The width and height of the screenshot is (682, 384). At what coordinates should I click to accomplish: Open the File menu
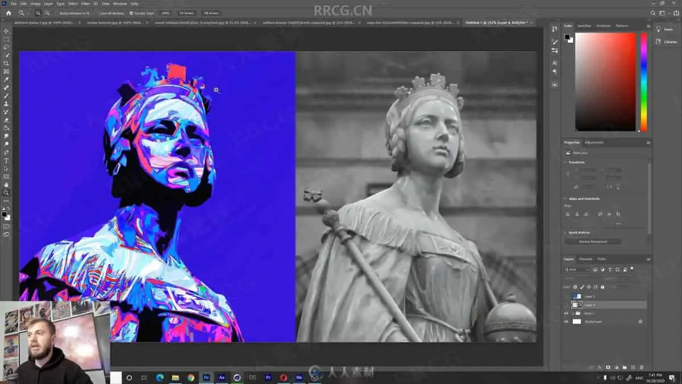pos(13,3)
